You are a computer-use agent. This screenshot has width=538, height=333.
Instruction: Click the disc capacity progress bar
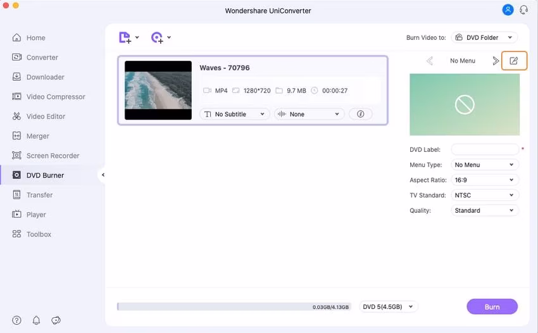pyautogui.click(x=234, y=306)
